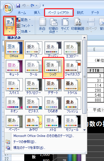This screenshot has height=161, width=104.
Task: Click the round Office button
Action: (x=8, y=8)
